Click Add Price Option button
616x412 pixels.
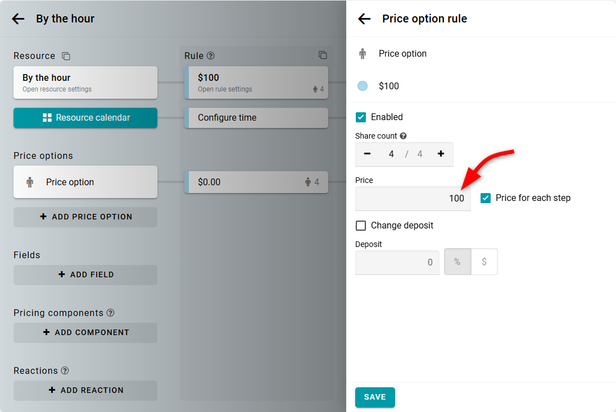click(x=85, y=217)
